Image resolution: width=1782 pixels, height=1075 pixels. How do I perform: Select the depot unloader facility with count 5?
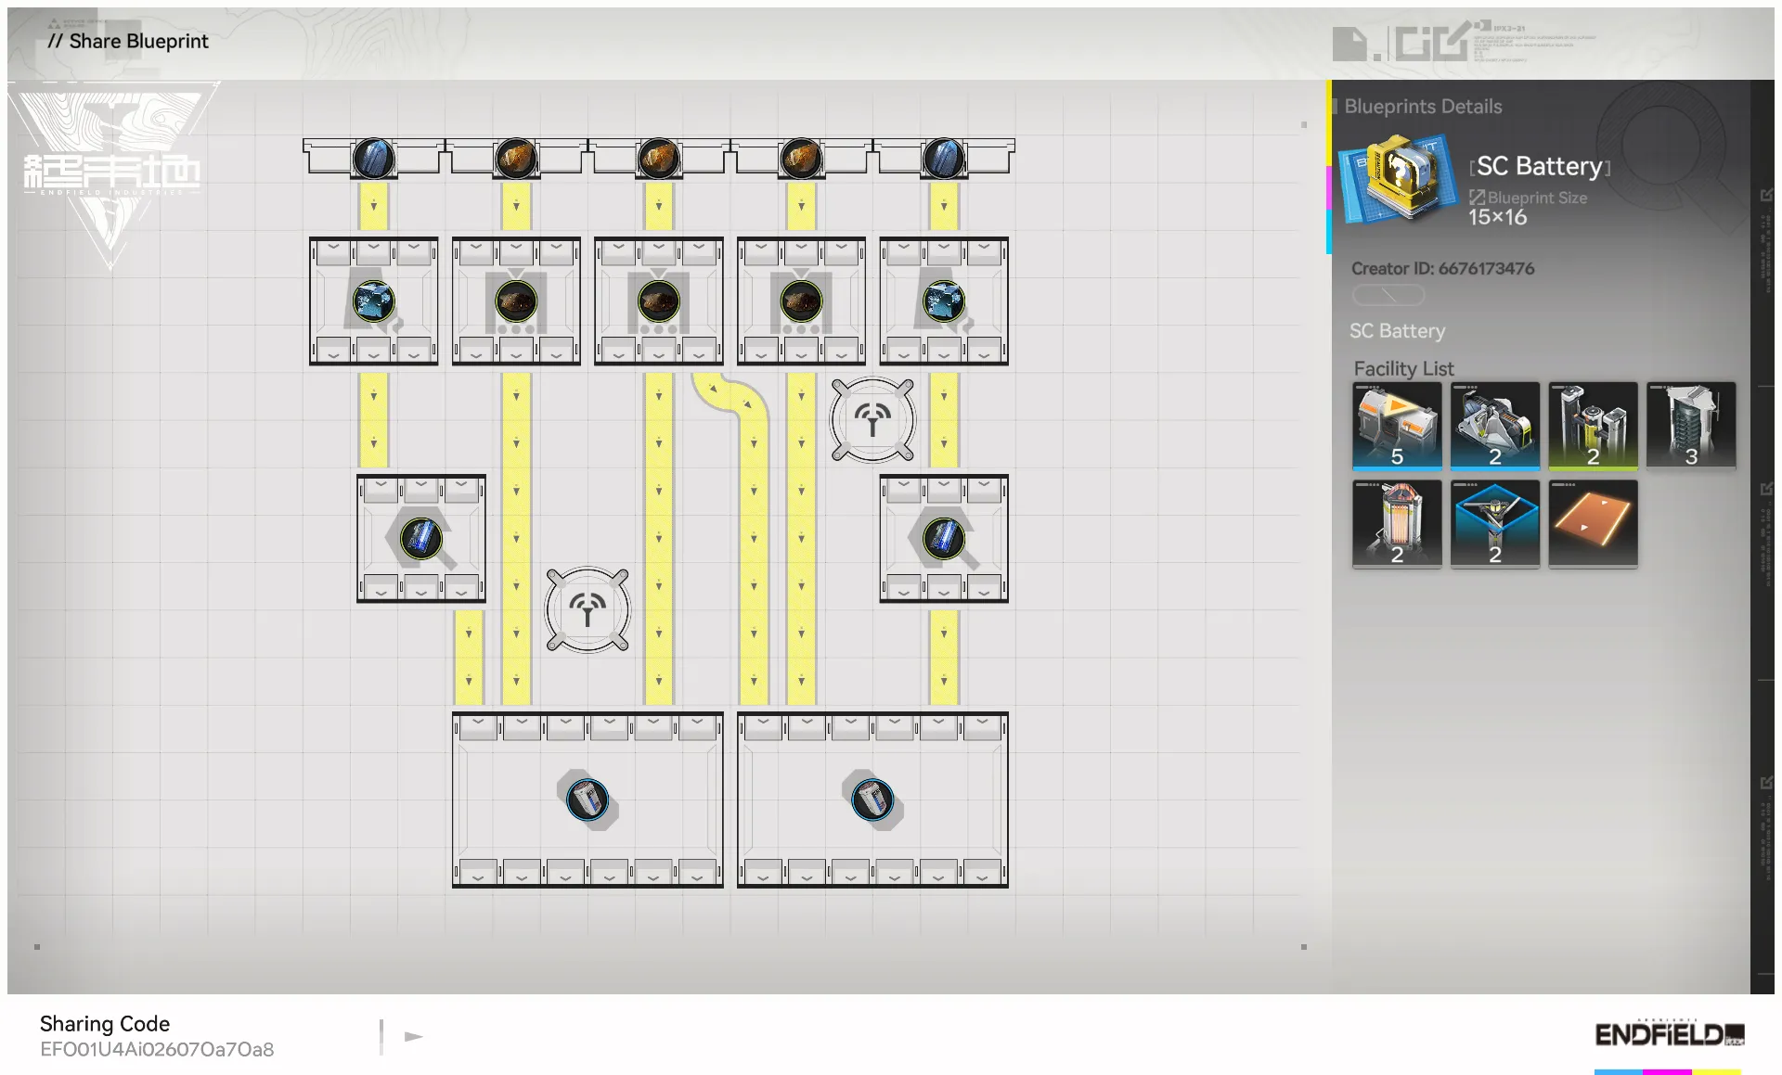point(1397,425)
